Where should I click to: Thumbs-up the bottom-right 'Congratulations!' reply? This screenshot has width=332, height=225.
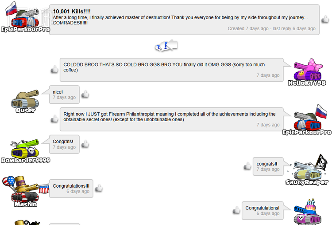(236, 210)
